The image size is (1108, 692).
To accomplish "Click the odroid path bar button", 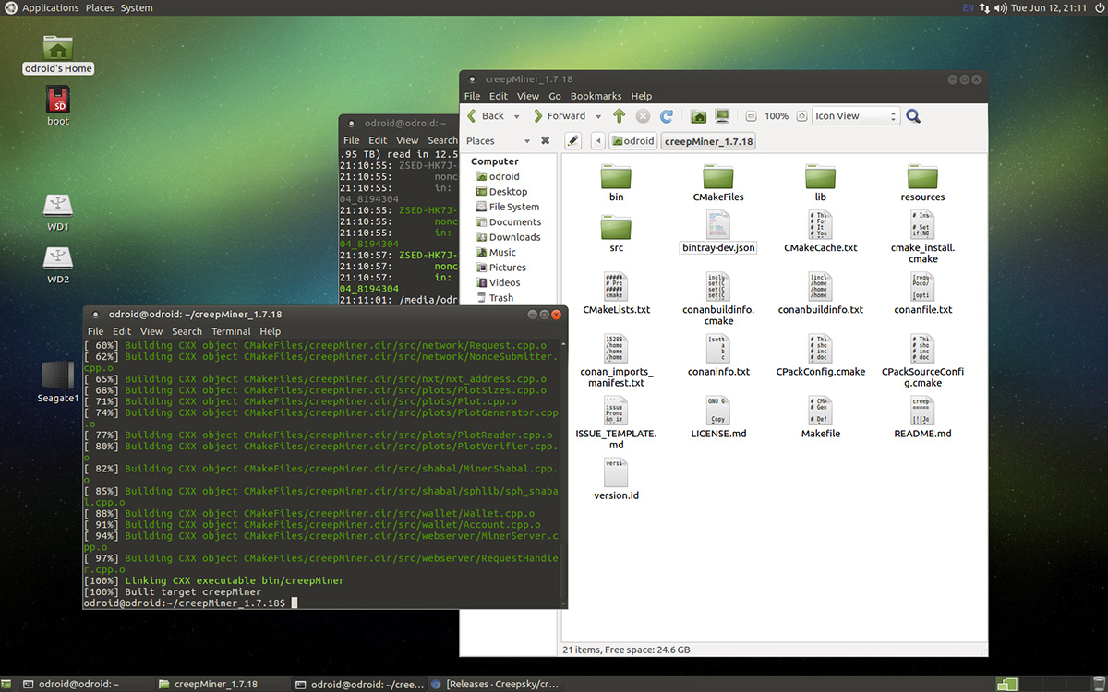I will 632,141.
